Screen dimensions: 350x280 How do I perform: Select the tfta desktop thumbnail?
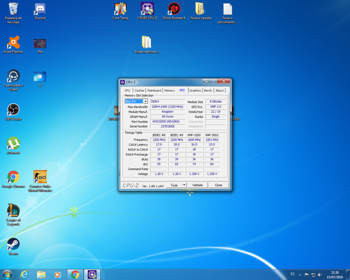(40, 46)
